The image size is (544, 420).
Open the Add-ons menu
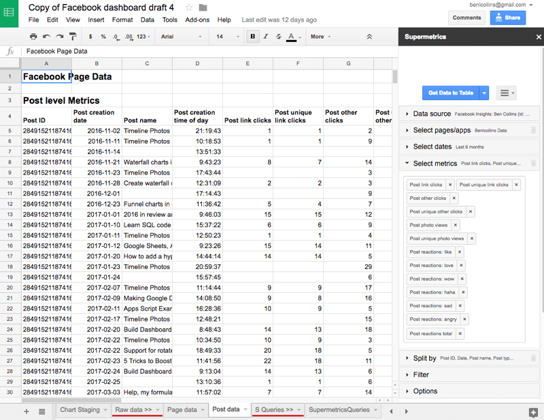coord(197,20)
